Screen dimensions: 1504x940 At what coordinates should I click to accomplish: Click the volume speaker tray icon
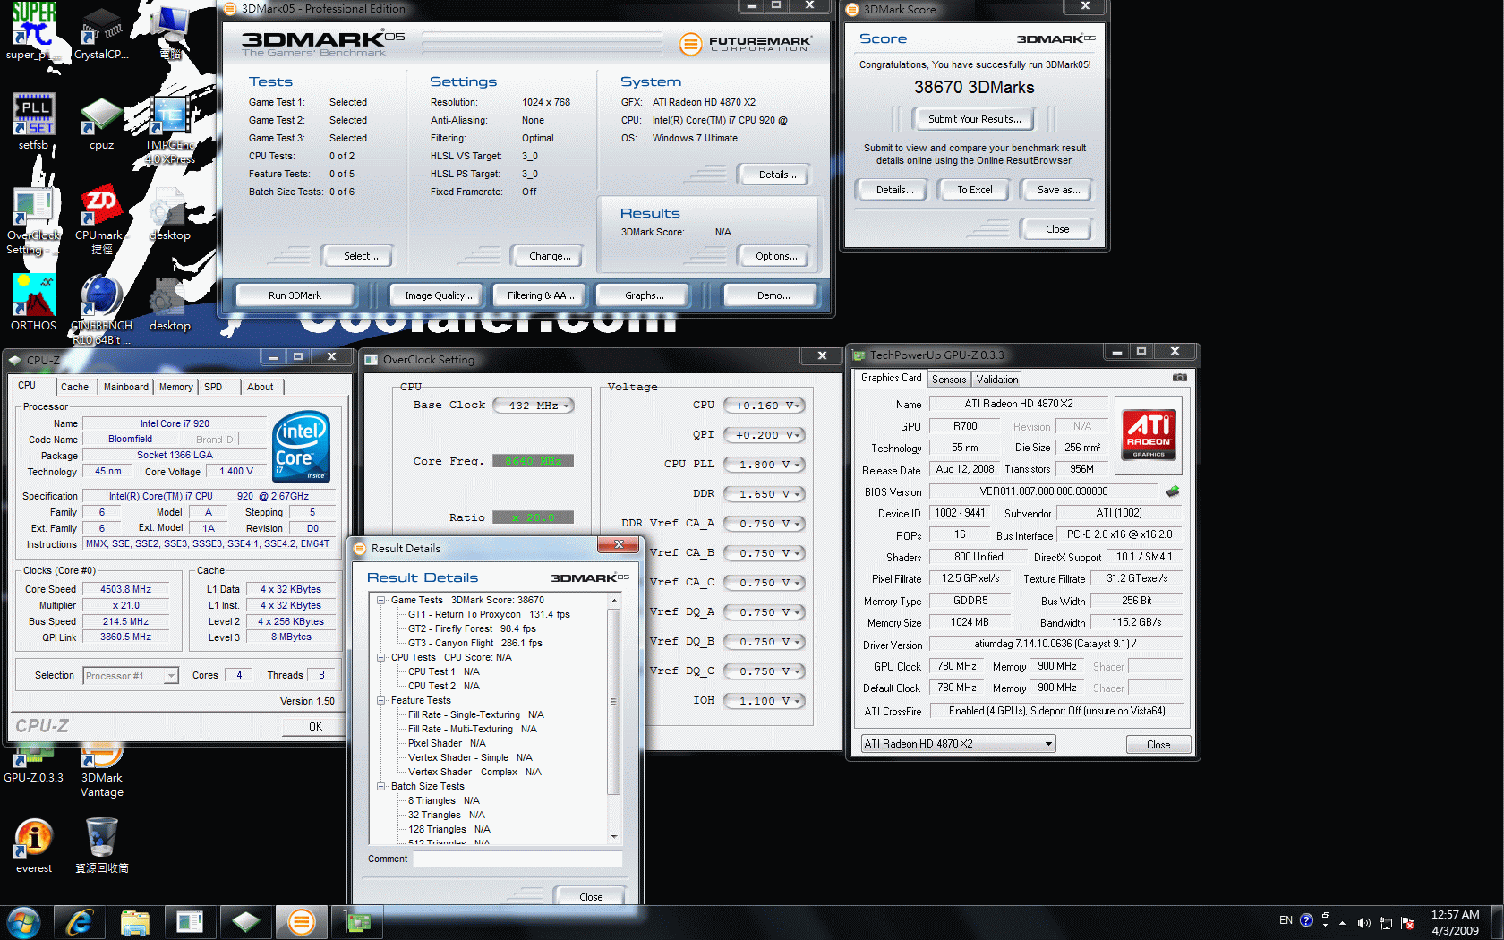pos(1363,922)
